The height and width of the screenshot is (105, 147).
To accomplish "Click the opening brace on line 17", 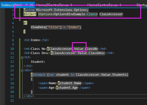I will point(32,79).
